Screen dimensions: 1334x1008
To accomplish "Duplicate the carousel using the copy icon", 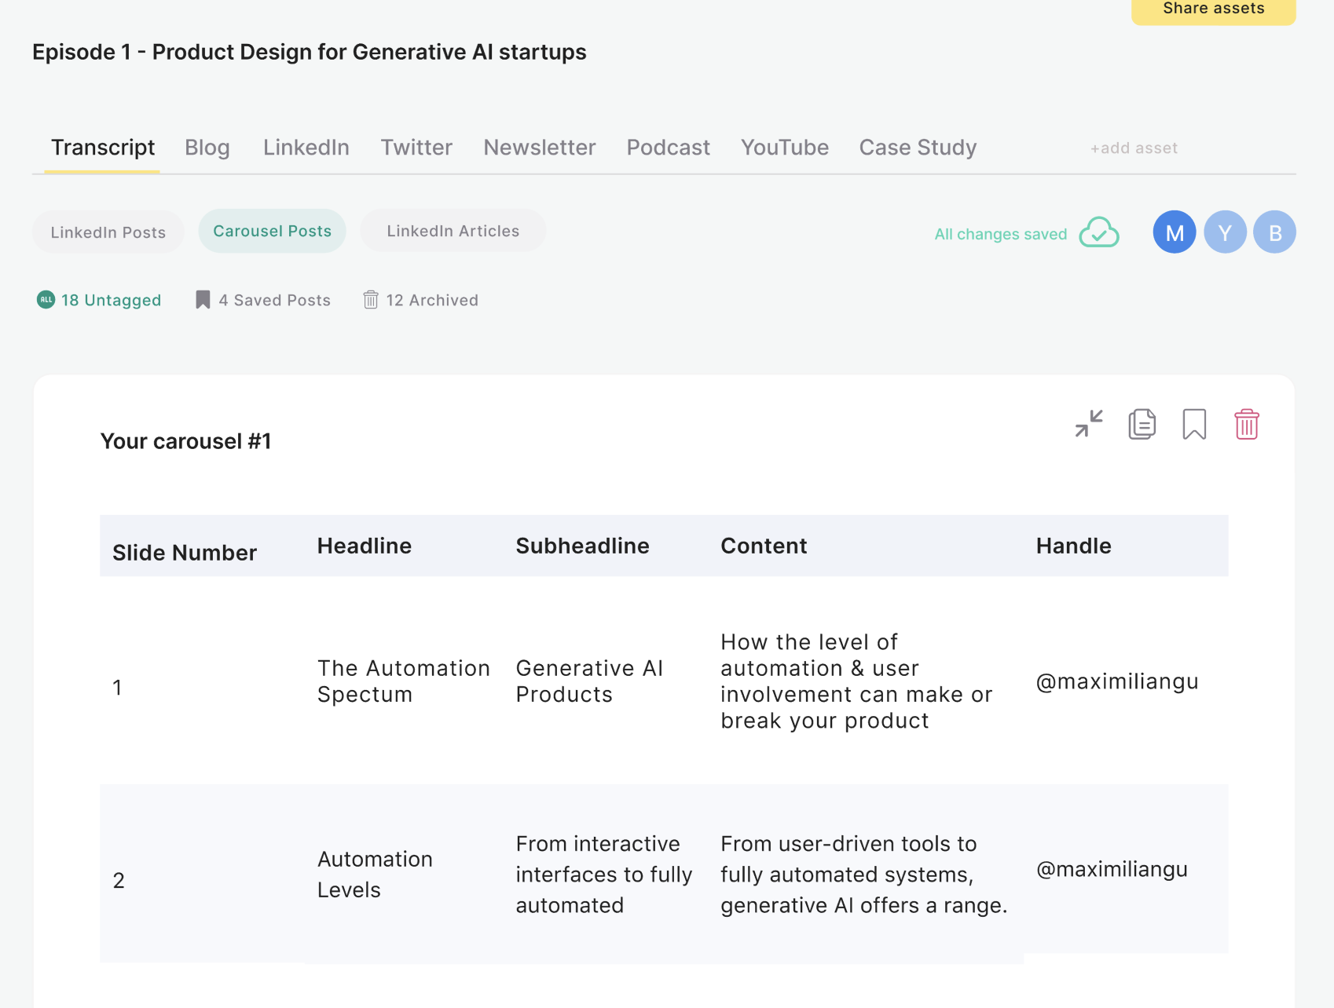I will (1142, 424).
